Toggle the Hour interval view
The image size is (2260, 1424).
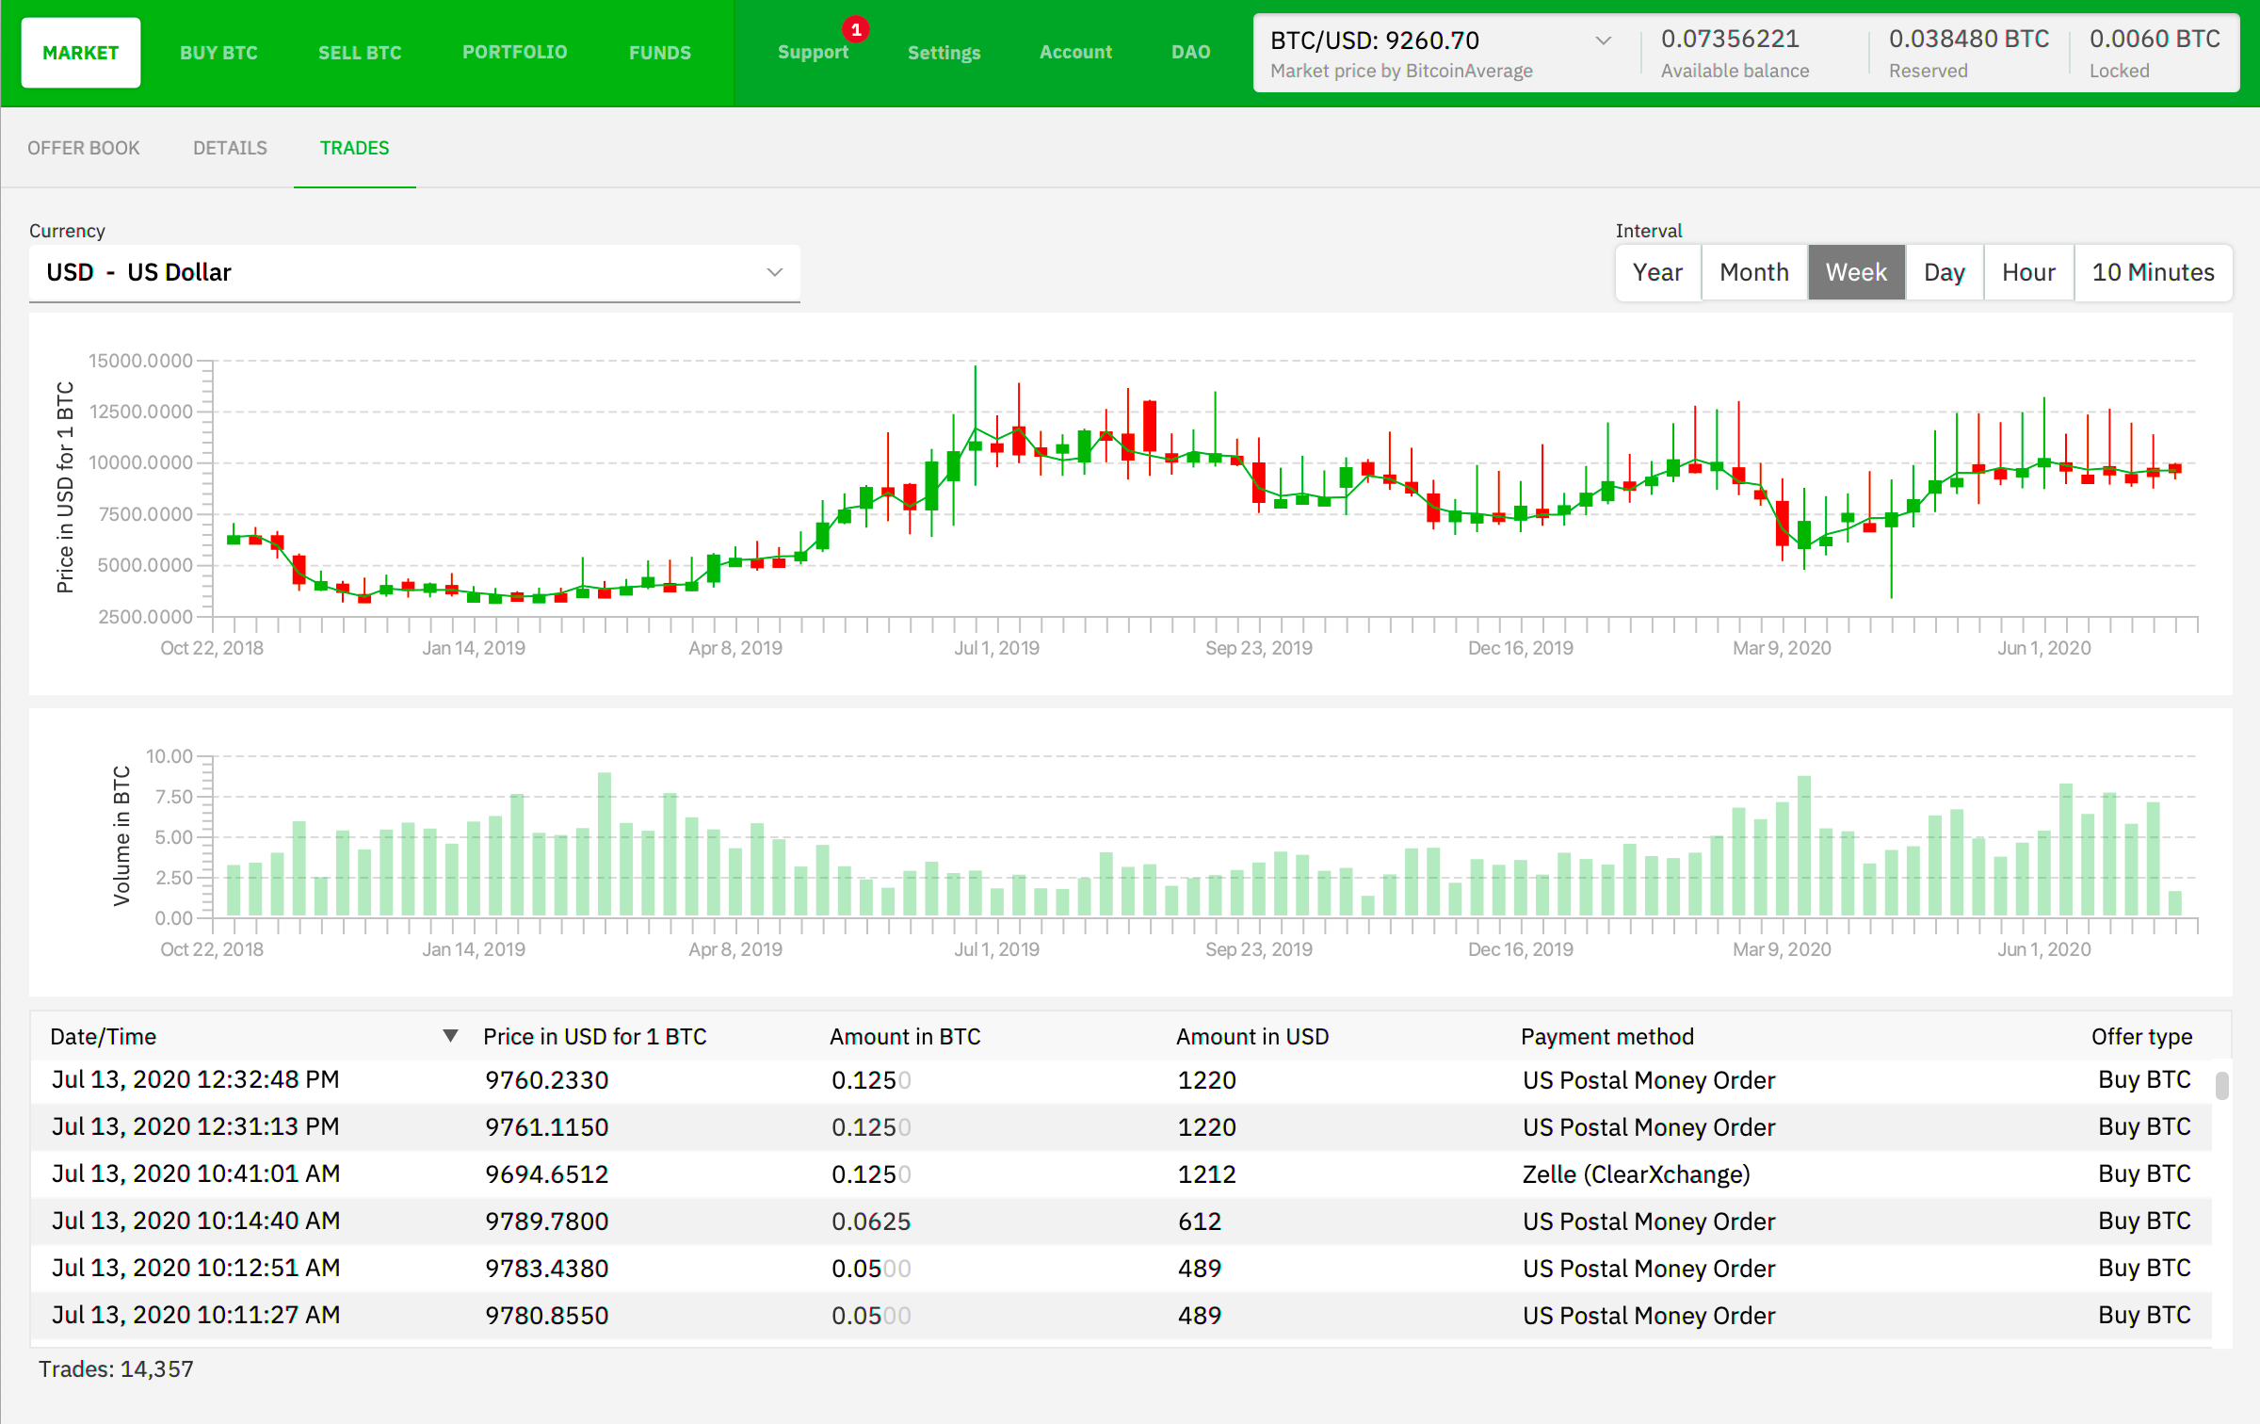2026,272
